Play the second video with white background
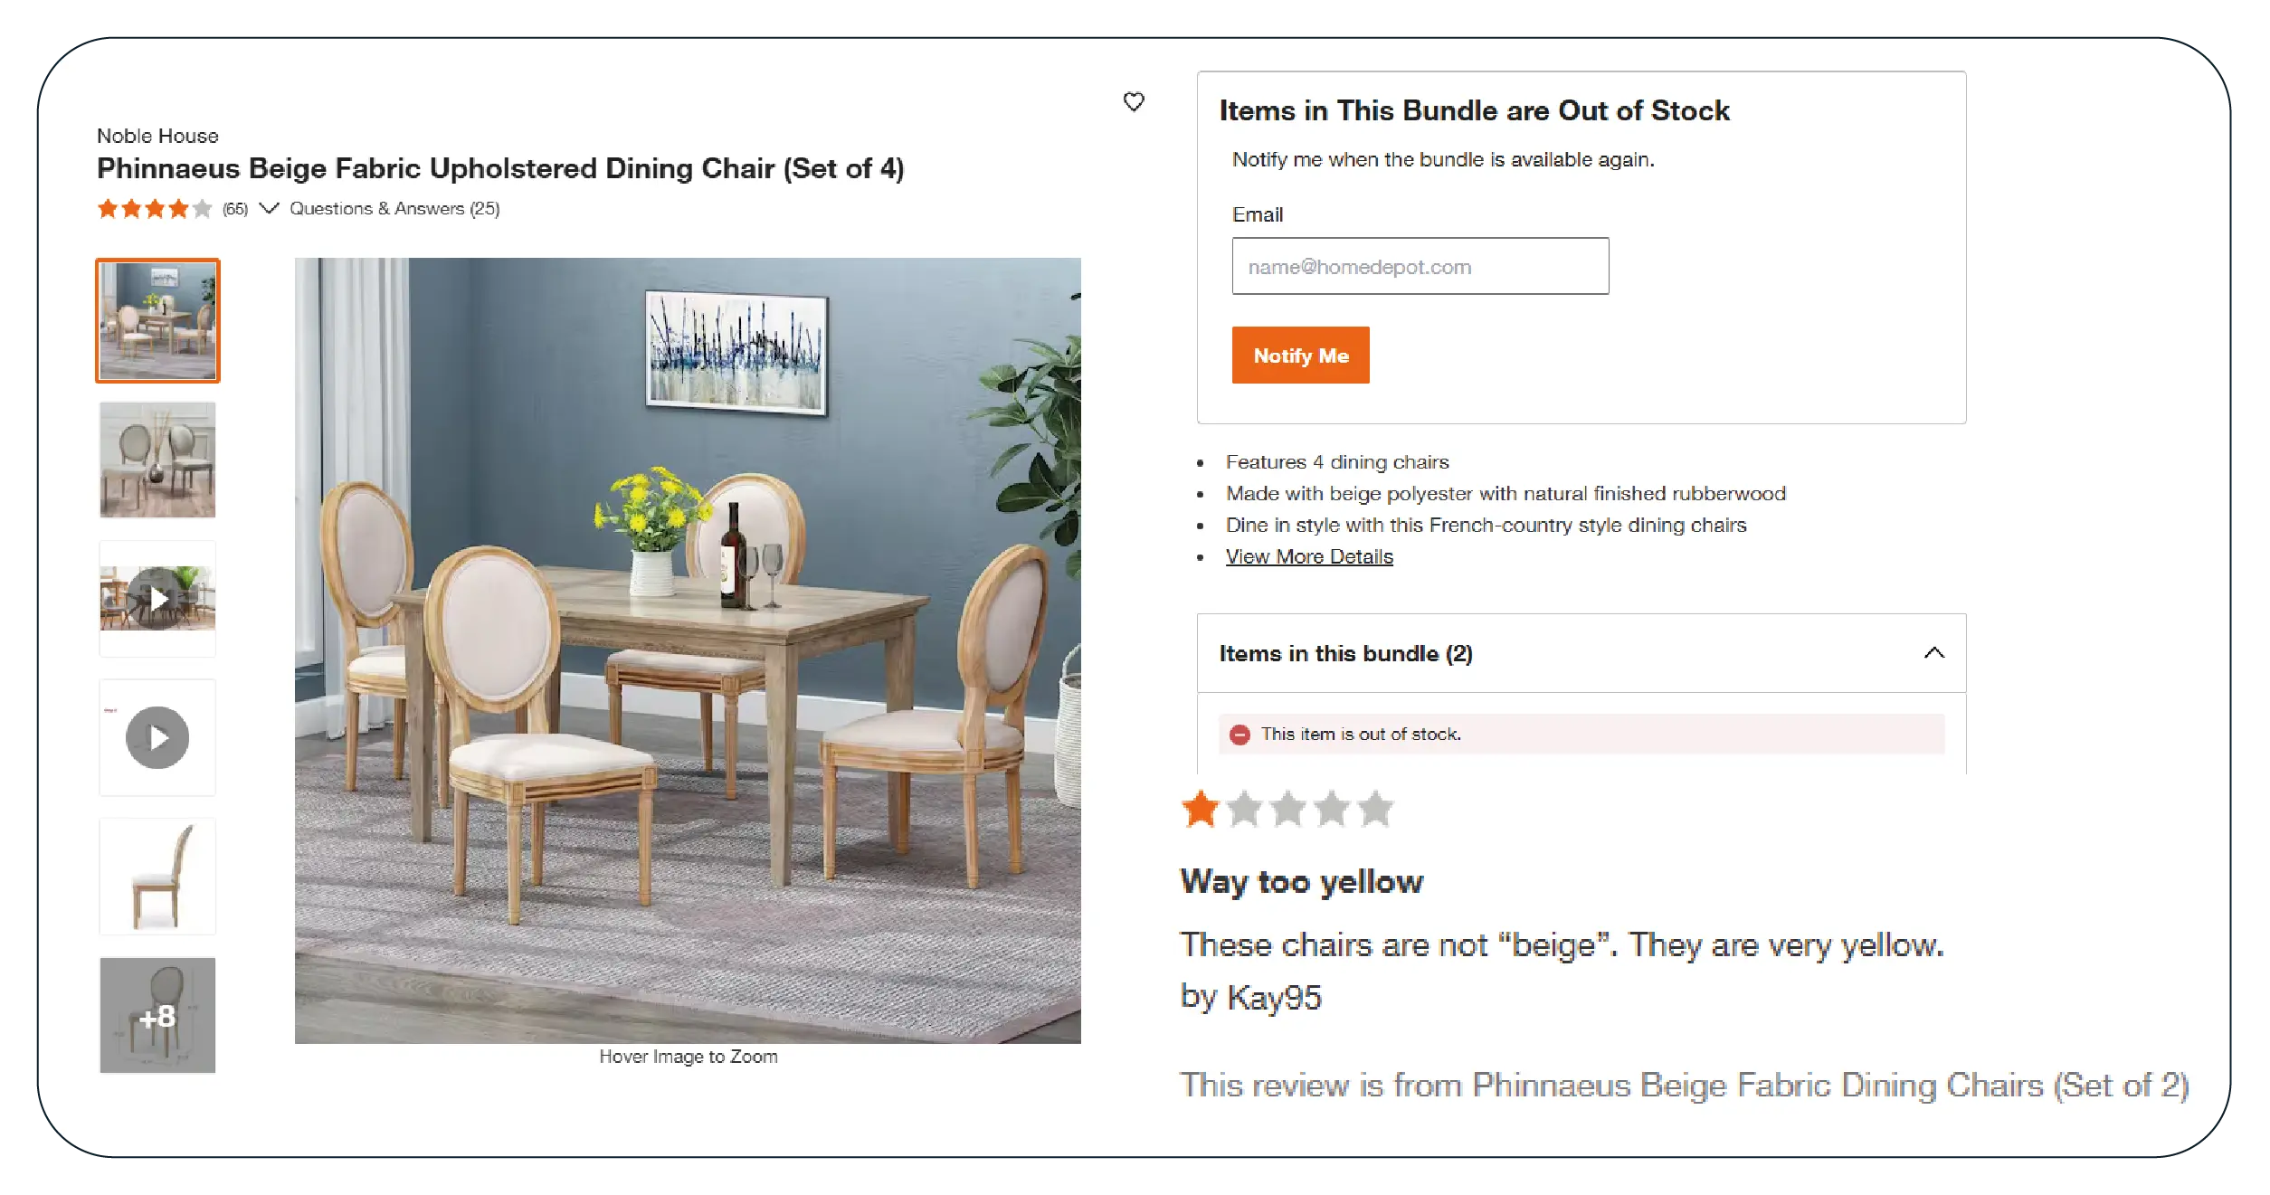Image resolution: width=2270 pixels, height=1195 pixels. pyautogui.click(x=157, y=737)
